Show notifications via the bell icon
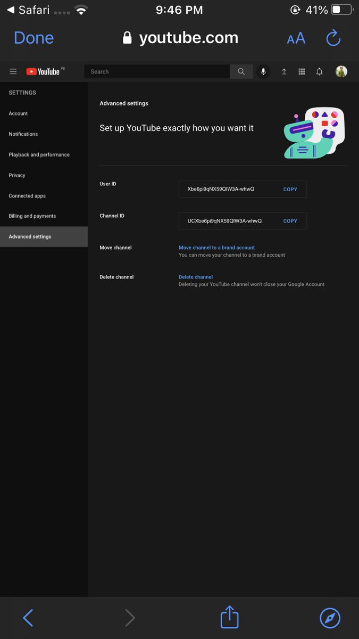 [319, 71]
